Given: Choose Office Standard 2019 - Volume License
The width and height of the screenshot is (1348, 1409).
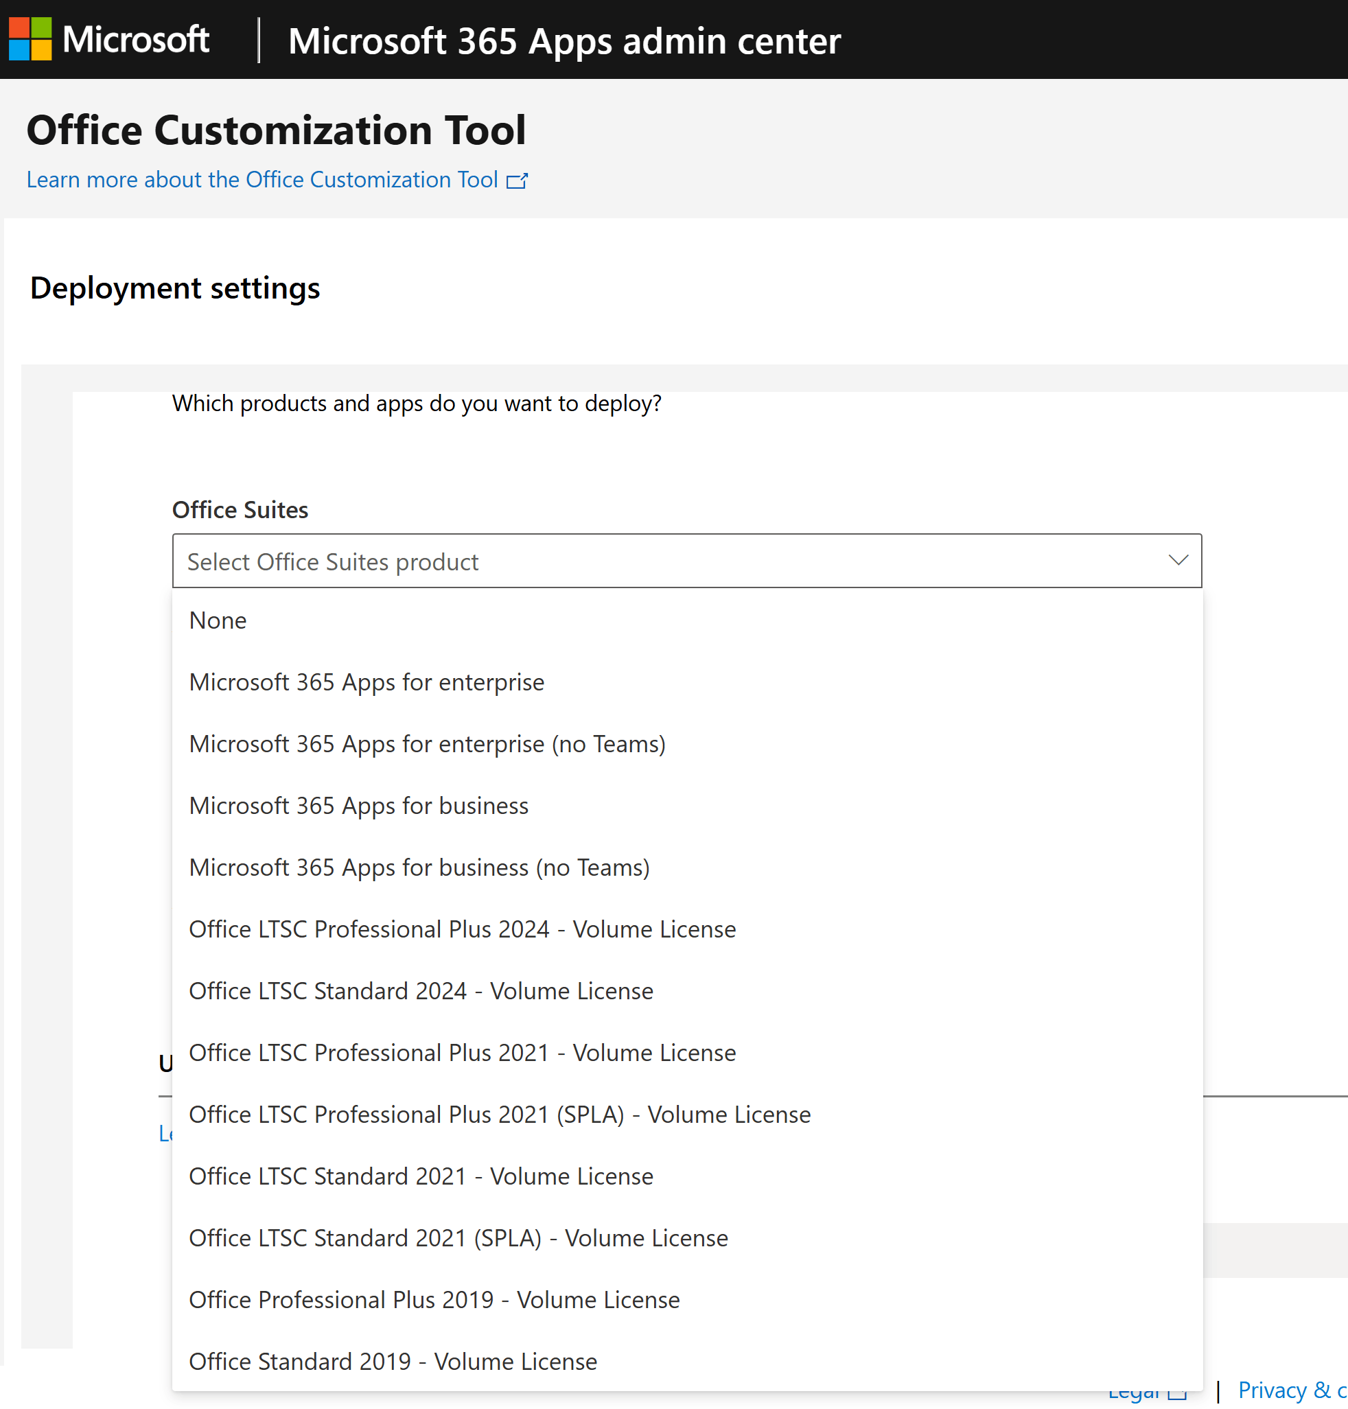Looking at the screenshot, I should (687, 1362).
